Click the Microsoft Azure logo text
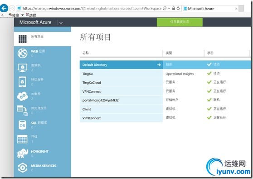The height and width of the screenshot is (179, 253). coord(35,22)
